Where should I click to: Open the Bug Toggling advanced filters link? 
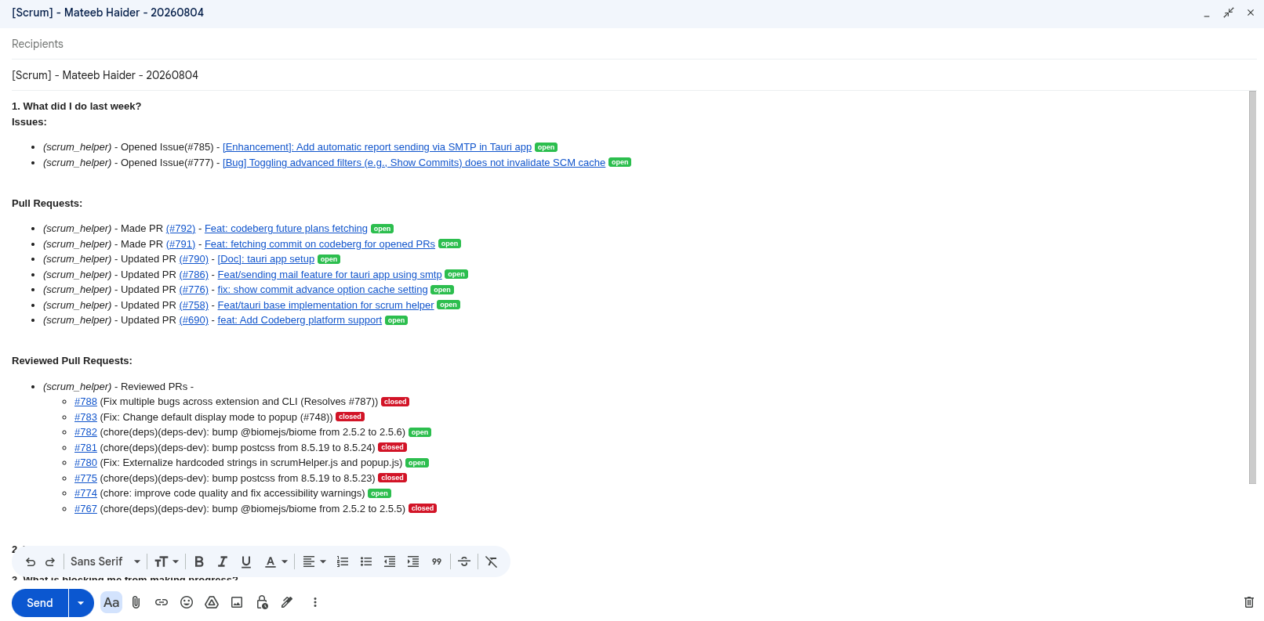pos(414,163)
